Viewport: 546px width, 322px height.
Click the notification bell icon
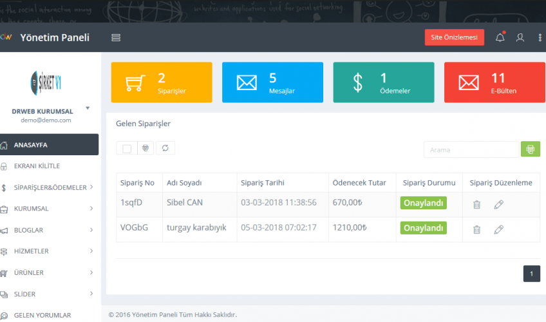(x=500, y=38)
